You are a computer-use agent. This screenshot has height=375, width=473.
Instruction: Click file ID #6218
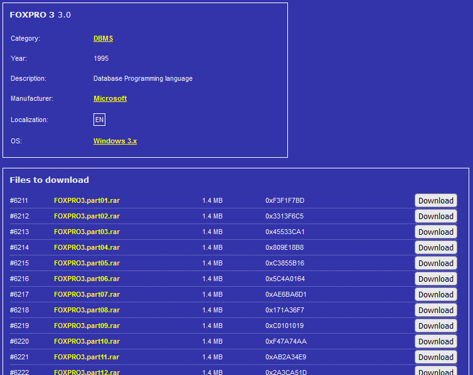(19, 310)
